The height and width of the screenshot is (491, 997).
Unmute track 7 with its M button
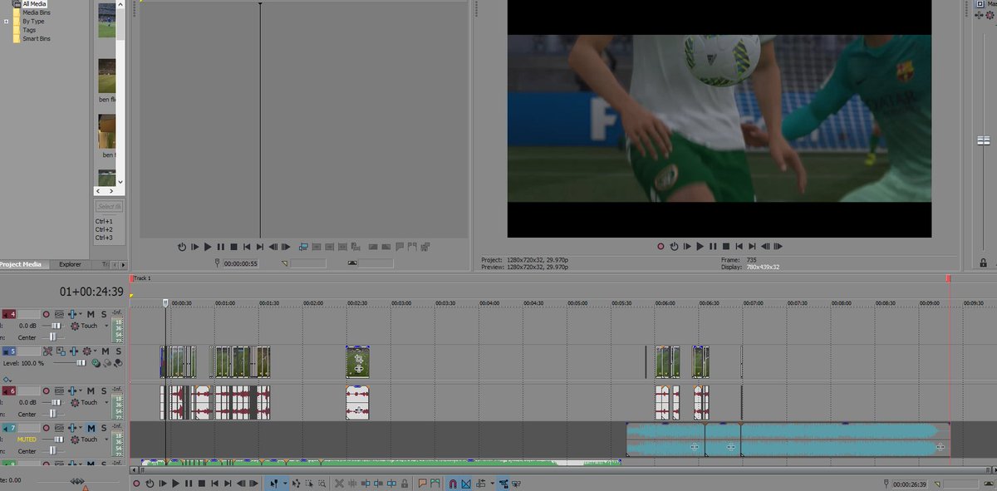coord(91,428)
